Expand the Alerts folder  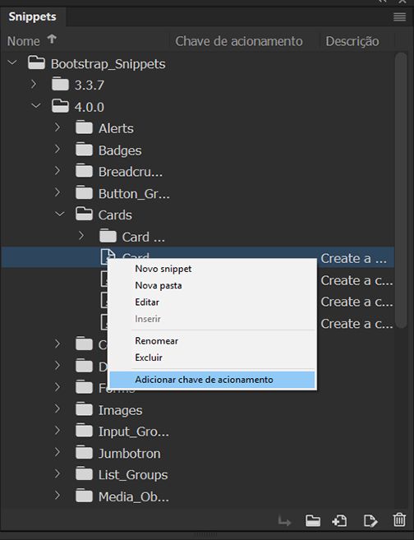coord(57,127)
